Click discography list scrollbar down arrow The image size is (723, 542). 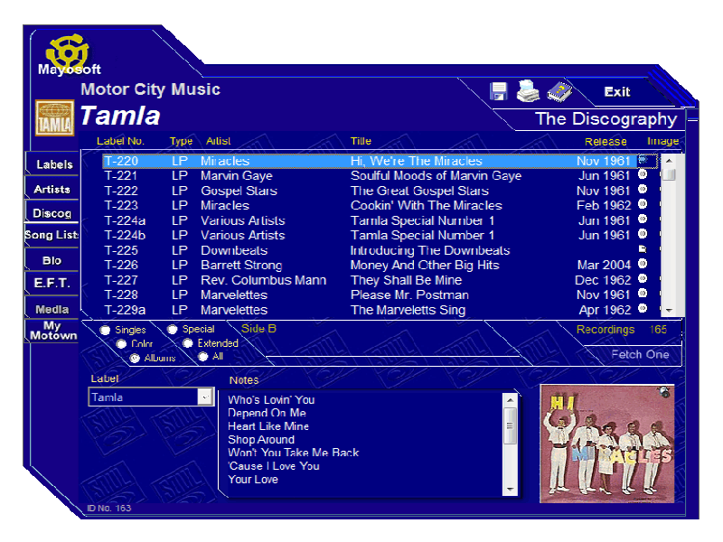click(x=669, y=310)
